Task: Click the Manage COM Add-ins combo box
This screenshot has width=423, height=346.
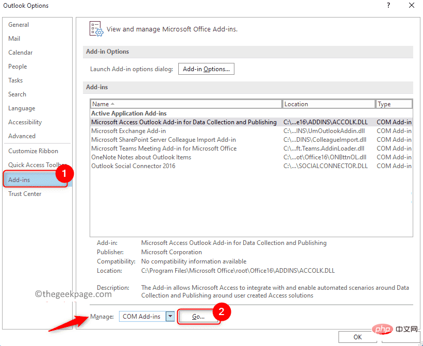Action: coord(142,317)
